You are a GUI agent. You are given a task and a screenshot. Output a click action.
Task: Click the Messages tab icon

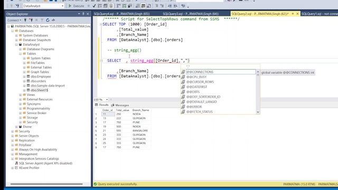[112, 105]
